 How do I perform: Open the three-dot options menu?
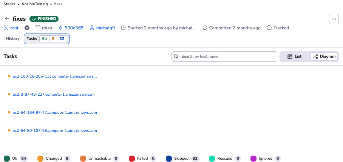tap(334, 19)
